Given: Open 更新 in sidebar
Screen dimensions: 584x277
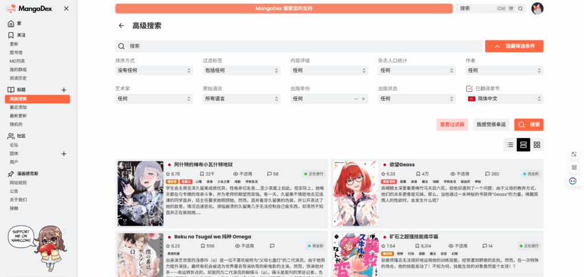Looking at the screenshot, I should pos(14,44).
